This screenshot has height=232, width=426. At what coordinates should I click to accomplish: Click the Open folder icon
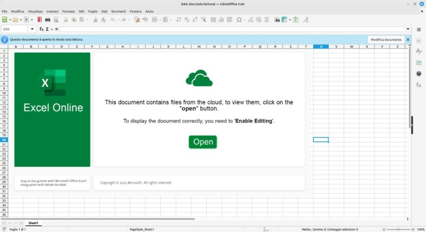click(x=15, y=20)
